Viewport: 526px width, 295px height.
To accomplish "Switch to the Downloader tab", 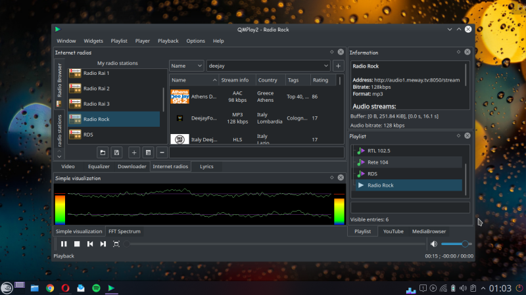I will (132, 167).
